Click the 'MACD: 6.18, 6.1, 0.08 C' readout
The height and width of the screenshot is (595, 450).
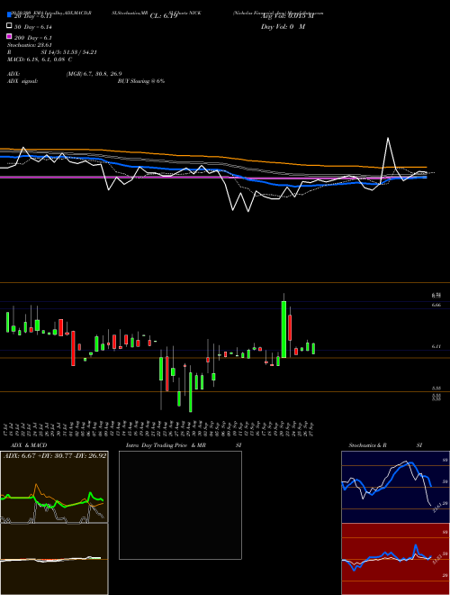(x=40, y=59)
